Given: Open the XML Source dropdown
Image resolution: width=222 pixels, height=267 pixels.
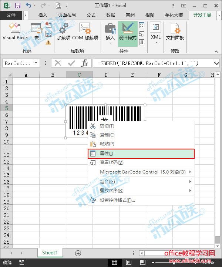Looking at the screenshot, I should tap(156, 33).
